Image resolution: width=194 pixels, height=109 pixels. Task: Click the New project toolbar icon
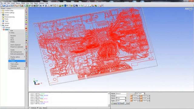[x=1, y=6]
